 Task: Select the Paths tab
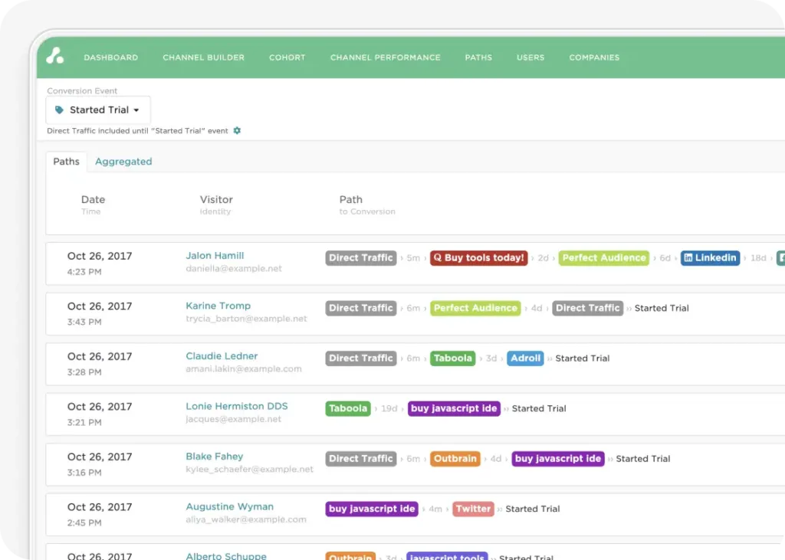66,162
